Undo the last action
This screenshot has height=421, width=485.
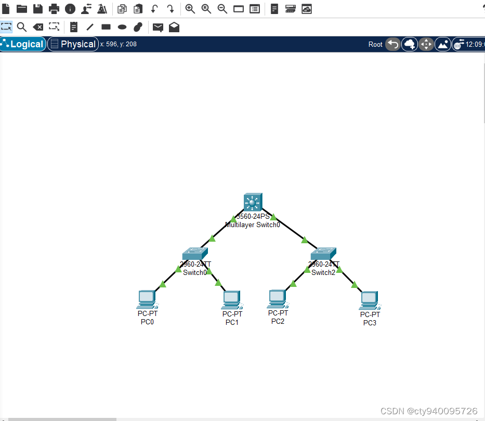click(x=154, y=9)
